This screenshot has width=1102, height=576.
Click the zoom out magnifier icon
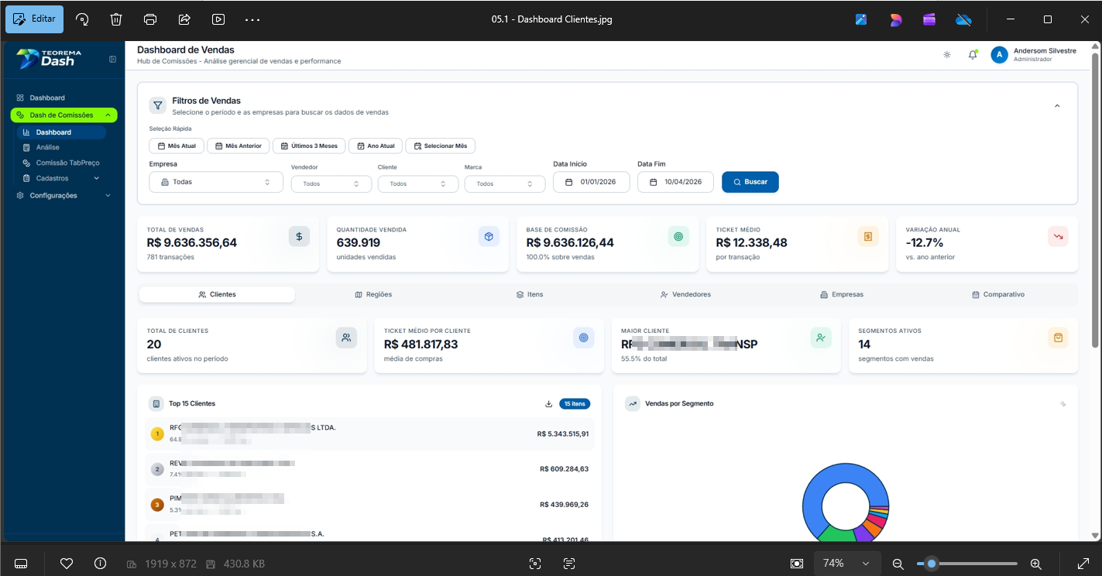898,564
